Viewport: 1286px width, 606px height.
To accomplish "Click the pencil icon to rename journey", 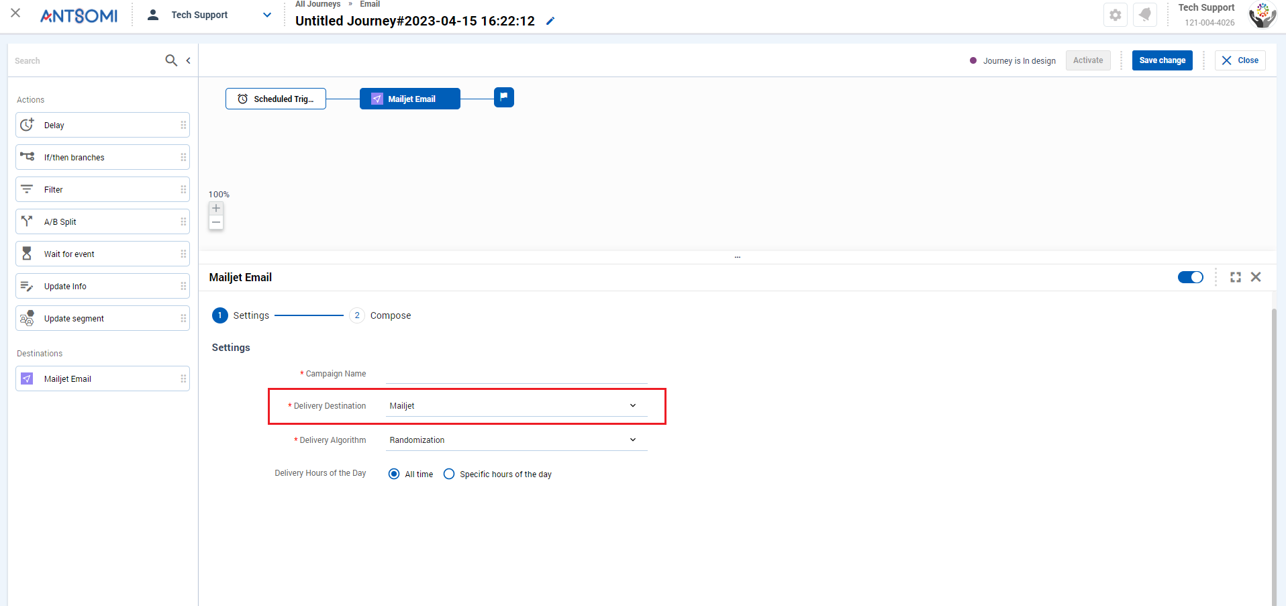I will [550, 21].
